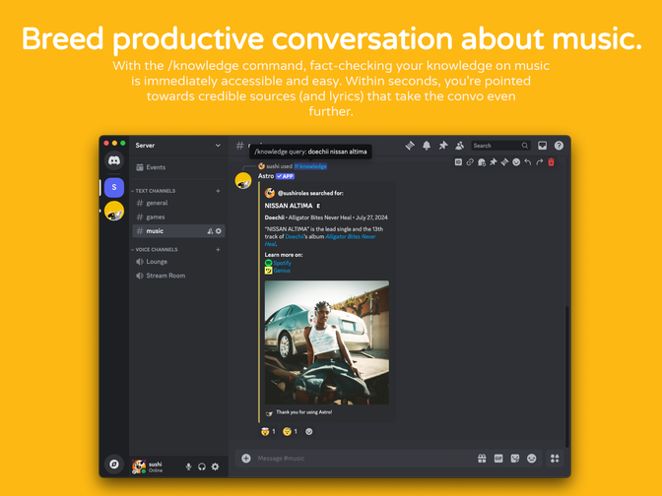662x496 pixels.
Task: Open the Spotify link in embed
Action: [282, 263]
